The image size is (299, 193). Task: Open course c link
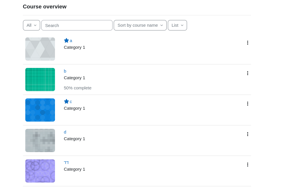click(x=71, y=102)
